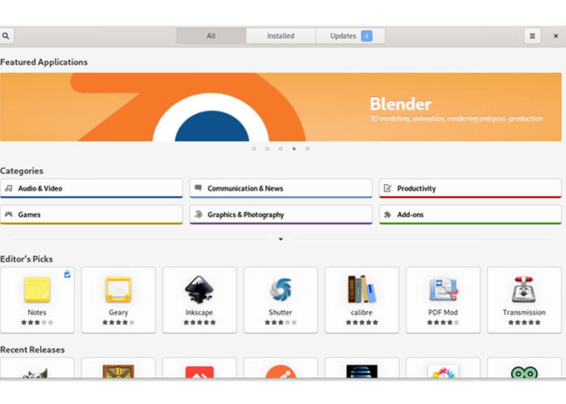Click the Notes star rating
This screenshot has height=404, width=566.
coord(37,322)
